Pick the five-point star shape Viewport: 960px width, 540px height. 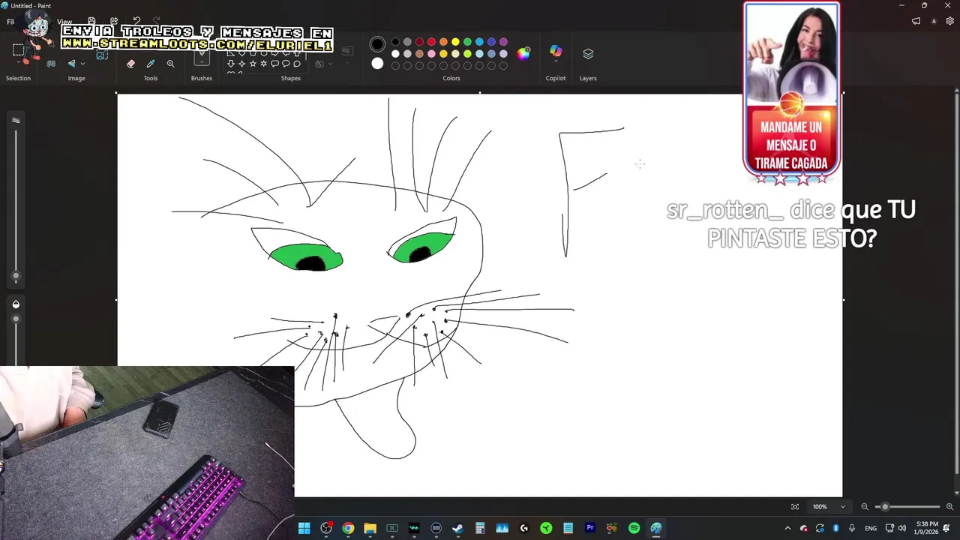click(253, 64)
